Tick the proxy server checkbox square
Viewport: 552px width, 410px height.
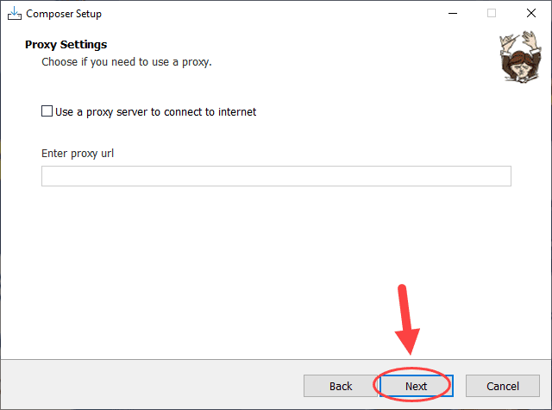tap(47, 111)
